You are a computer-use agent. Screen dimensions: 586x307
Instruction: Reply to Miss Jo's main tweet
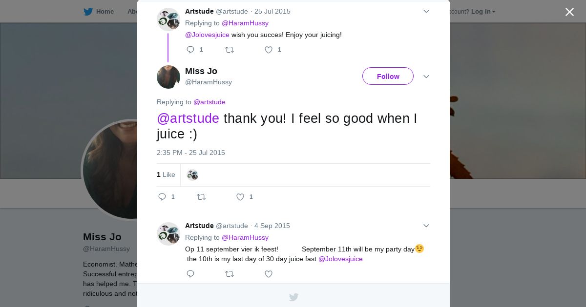tap(162, 197)
